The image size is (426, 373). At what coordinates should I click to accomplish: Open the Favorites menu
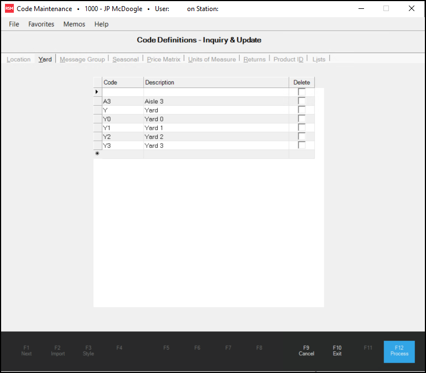pos(41,24)
